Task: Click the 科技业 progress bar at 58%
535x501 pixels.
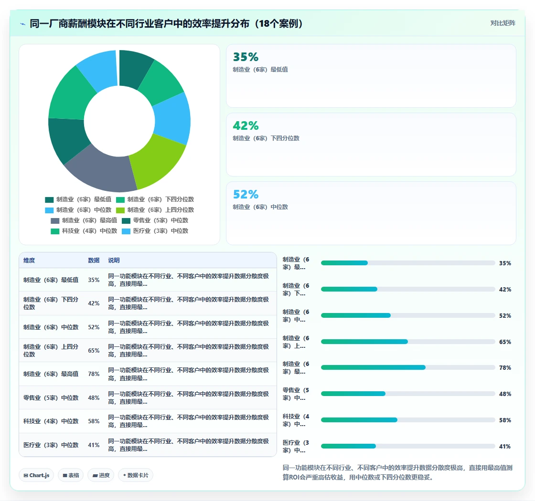Action: (x=408, y=420)
